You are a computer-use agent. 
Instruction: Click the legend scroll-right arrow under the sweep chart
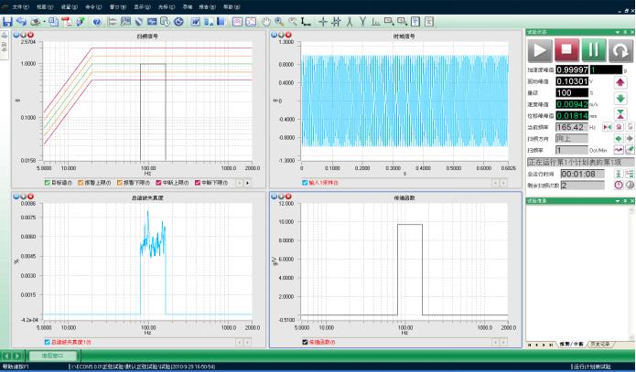247,183
